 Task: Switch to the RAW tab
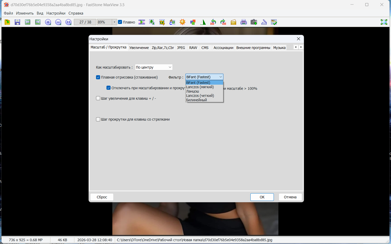pos(193,48)
